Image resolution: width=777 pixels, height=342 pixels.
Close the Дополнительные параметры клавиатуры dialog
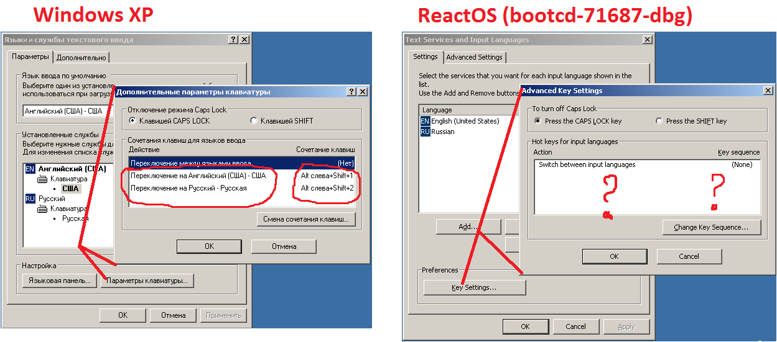[363, 92]
